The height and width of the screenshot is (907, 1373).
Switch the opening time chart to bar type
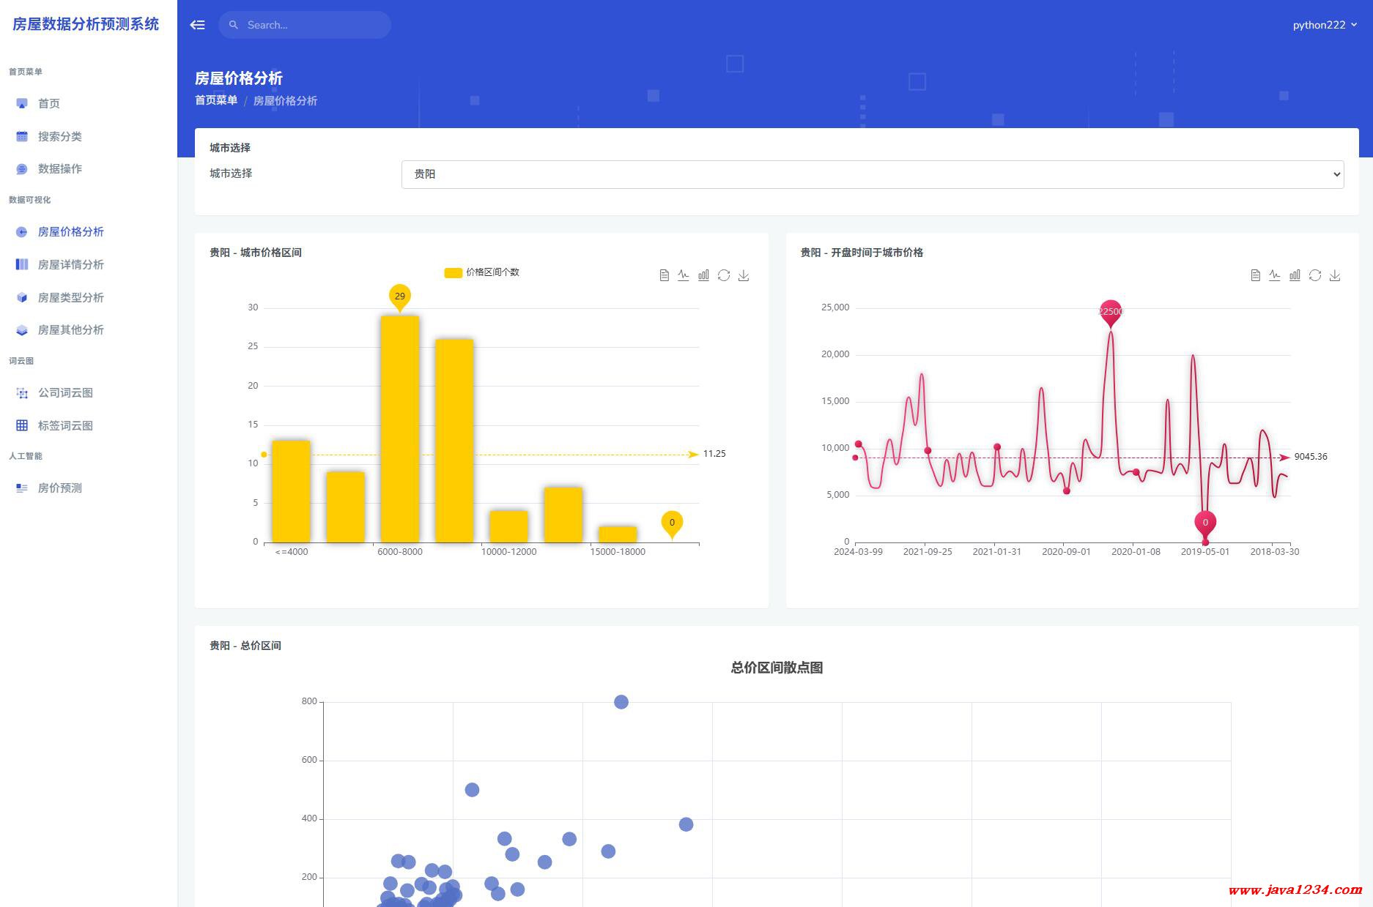click(1295, 275)
